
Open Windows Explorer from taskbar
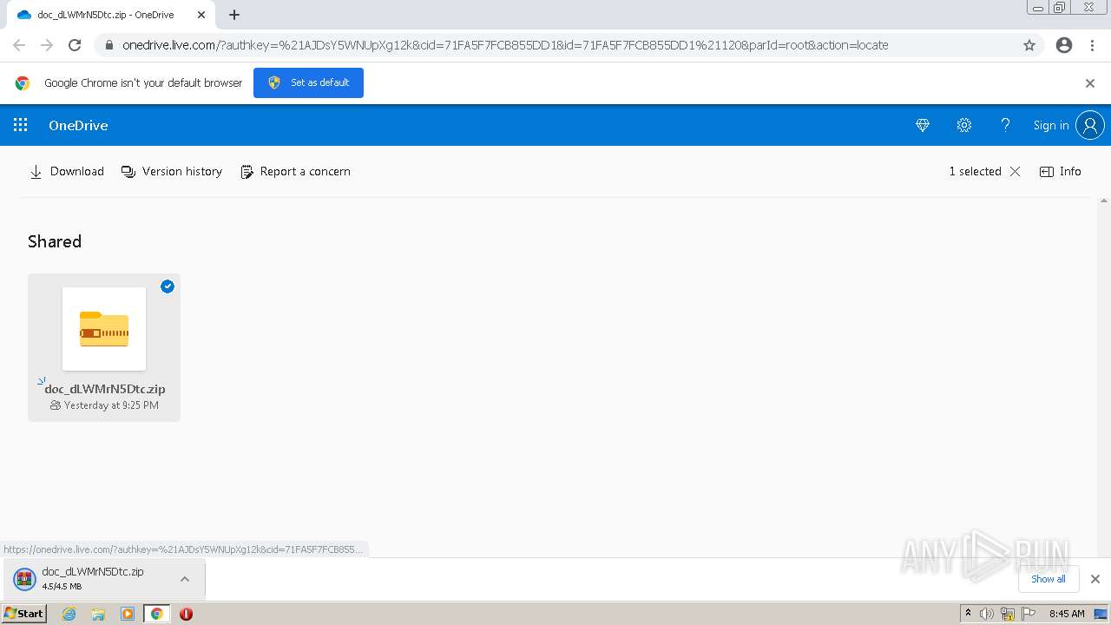[x=98, y=614]
